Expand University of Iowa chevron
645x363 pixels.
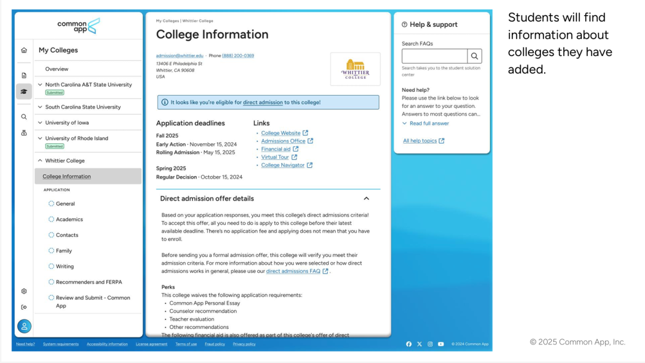tap(40, 122)
